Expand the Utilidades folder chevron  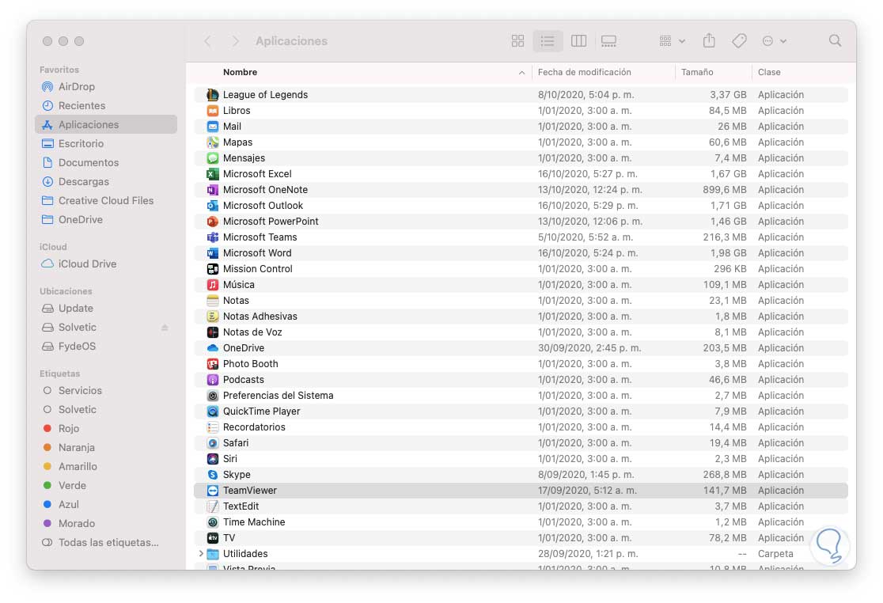point(201,554)
